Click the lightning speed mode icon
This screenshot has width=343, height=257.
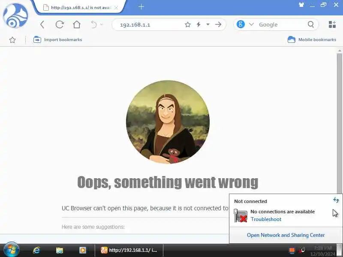(199, 24)
